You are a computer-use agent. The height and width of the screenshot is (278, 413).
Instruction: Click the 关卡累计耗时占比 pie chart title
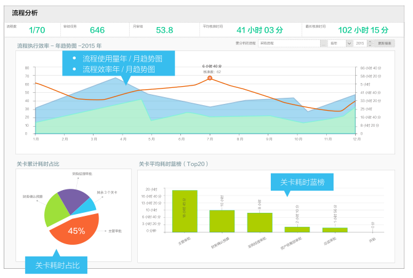pos(38,164)
